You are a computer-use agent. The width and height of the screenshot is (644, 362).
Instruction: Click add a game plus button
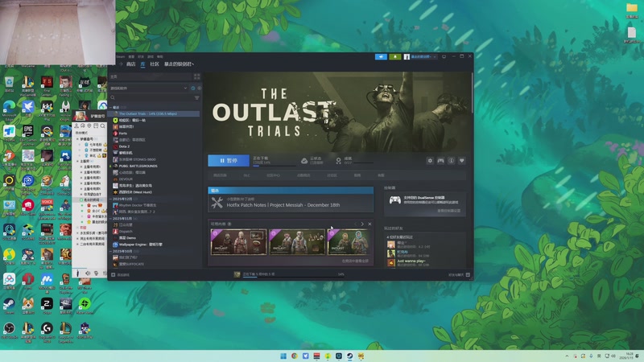113,274
